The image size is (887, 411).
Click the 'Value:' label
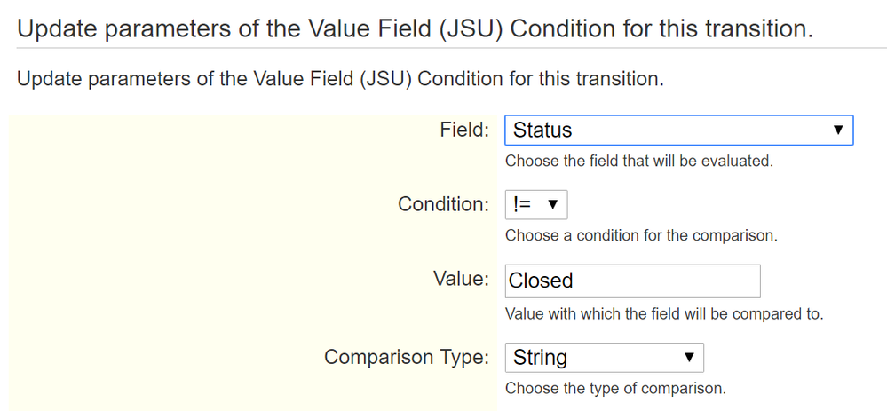pyautogui.click(x=460, y=280)
